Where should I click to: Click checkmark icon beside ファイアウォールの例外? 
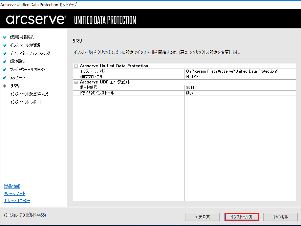[5, 70]
